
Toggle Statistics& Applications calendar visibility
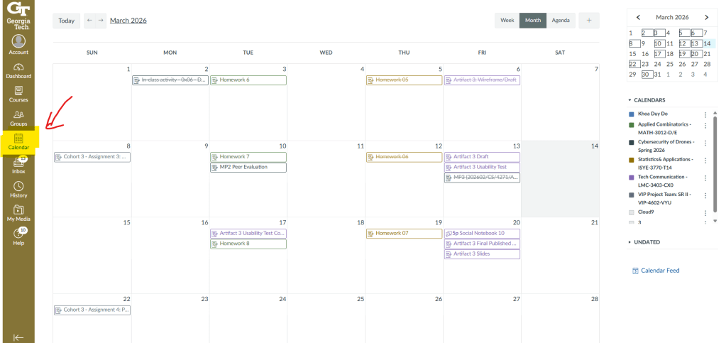point(631,160)
